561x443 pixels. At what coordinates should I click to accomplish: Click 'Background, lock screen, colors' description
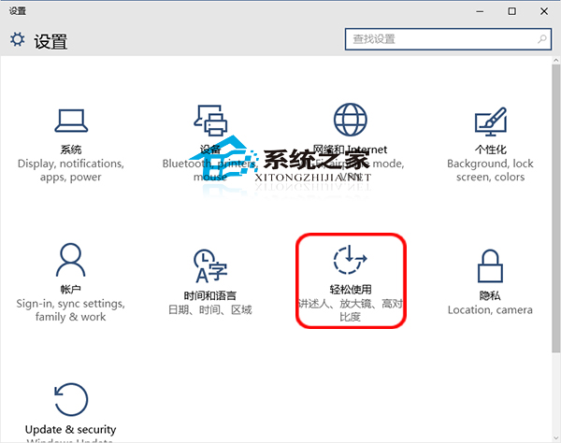pos(490,170)
